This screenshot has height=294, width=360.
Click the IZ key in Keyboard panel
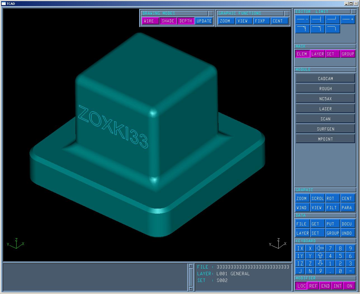[300, 263]
